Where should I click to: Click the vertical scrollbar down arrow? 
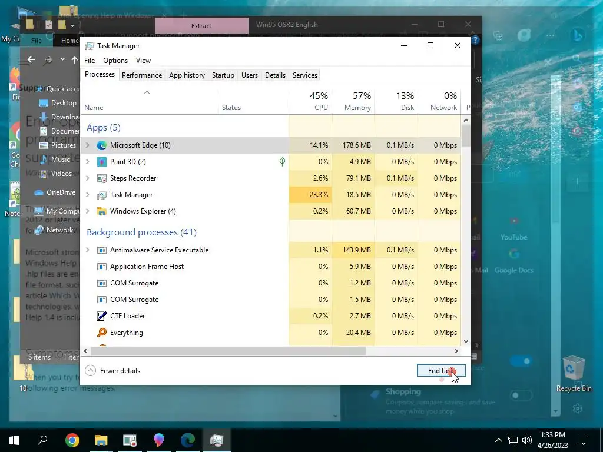click(x=466, y=341)
